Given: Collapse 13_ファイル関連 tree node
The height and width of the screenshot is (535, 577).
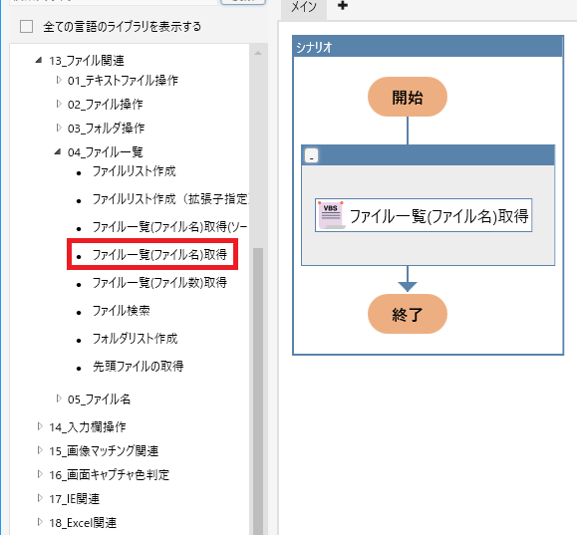Looking at the screenshot, I should tap(39, 60).
